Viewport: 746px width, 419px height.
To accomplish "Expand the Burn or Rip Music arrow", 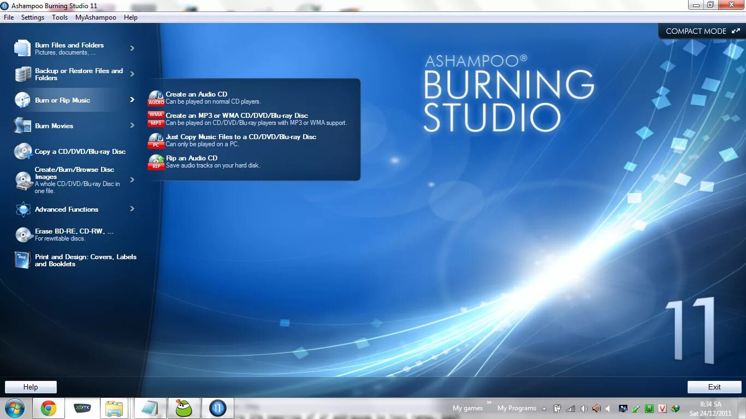I will tap(132, 99).
